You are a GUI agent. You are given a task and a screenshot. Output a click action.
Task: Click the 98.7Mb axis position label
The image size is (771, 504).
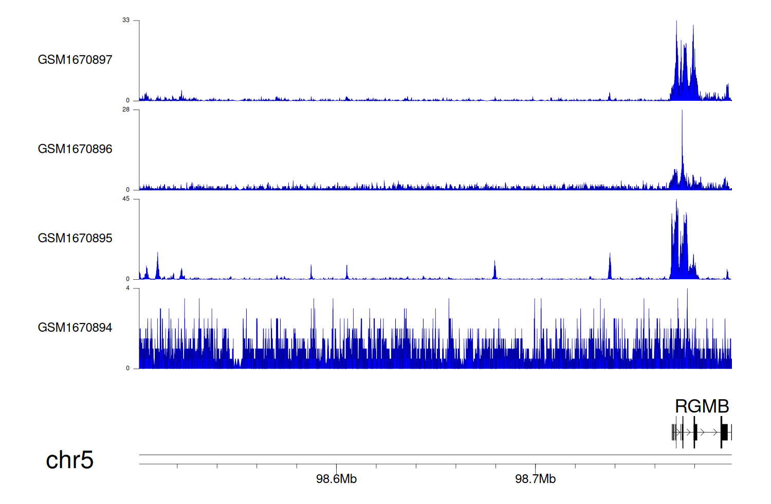click(535, 479)
